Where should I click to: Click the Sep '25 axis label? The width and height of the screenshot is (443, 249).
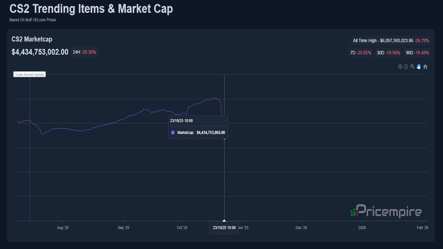click(123, 228)
